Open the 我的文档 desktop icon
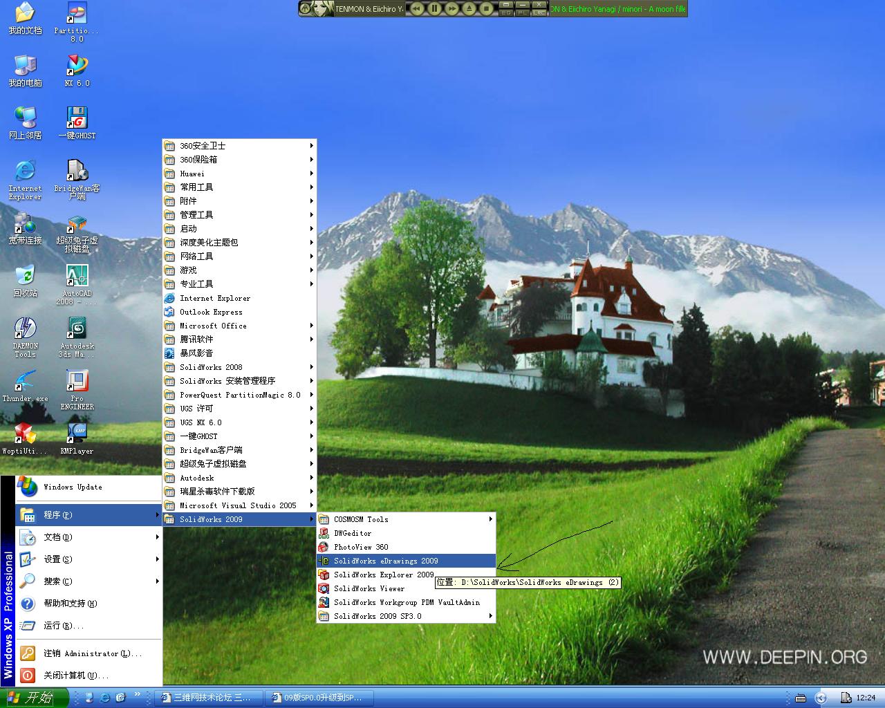 tap(25, 19)
